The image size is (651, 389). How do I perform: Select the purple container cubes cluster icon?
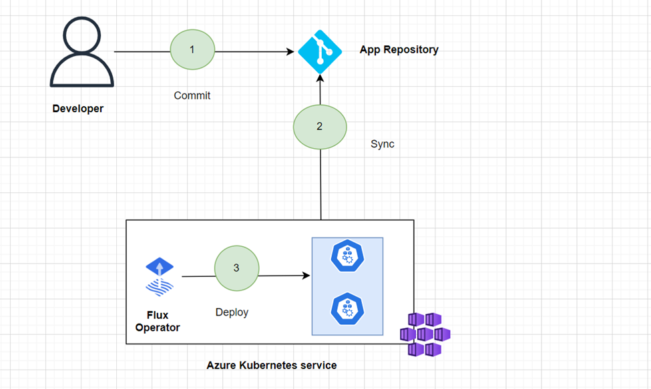425,333
